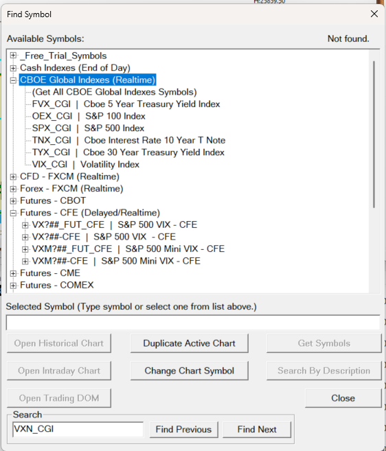Select OEX_CGI S&P 100 Index
This screenshot has width=386, height=451.
point(89,116)
